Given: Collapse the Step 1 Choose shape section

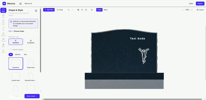Looking at the screenshot, I should pos(37,31).
